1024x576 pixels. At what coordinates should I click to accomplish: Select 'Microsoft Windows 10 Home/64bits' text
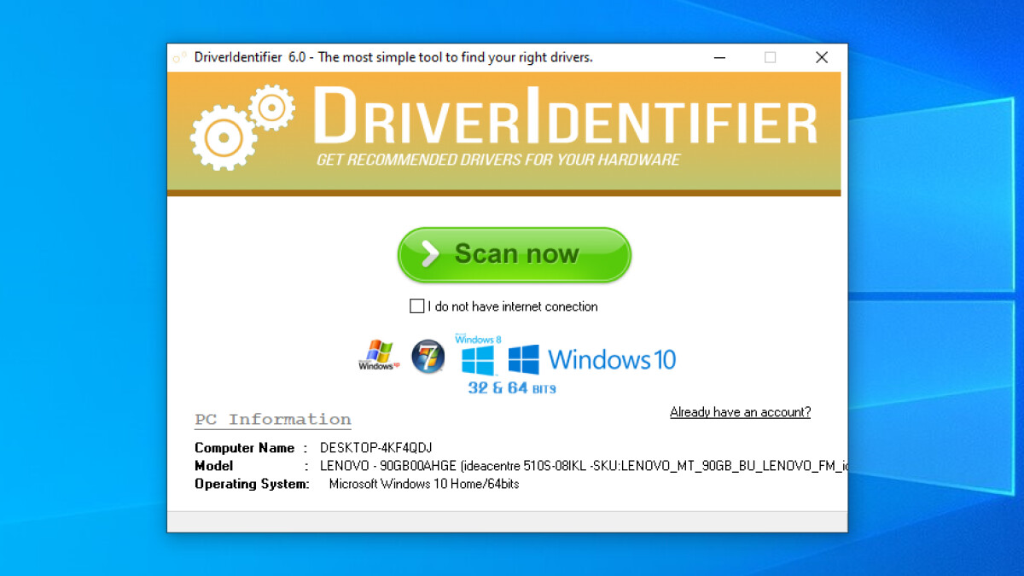[424, 484]
